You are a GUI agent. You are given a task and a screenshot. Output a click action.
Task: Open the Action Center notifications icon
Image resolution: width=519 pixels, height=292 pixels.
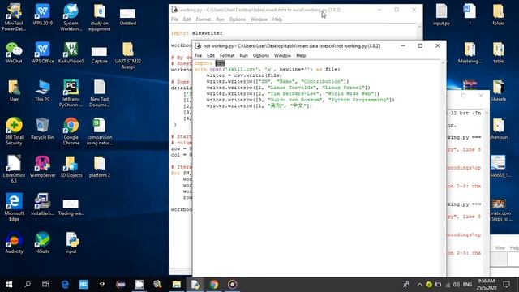(506, 285)
